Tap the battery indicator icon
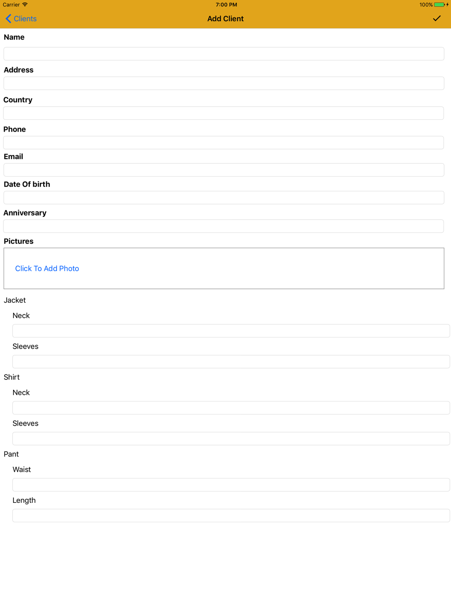Image resolution: width=451 pixels, height=601 pixels. 439,5
